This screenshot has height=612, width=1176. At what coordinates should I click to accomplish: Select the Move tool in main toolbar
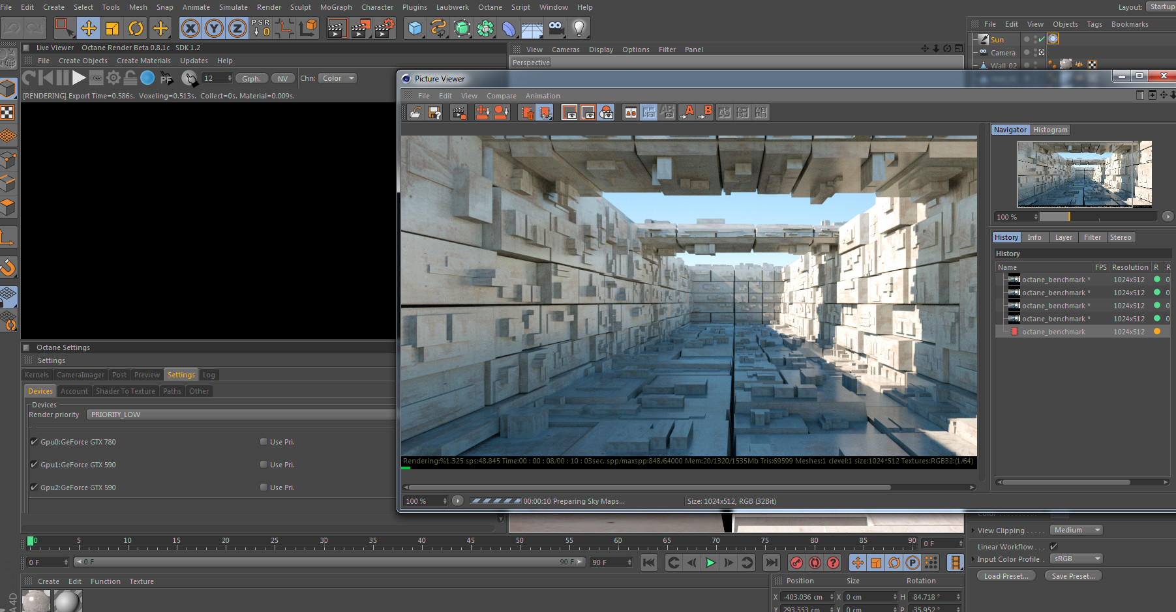[x=89, y=28]
